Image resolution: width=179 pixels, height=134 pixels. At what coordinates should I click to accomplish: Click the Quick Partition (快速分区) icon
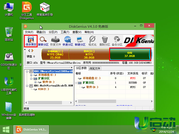68,41
